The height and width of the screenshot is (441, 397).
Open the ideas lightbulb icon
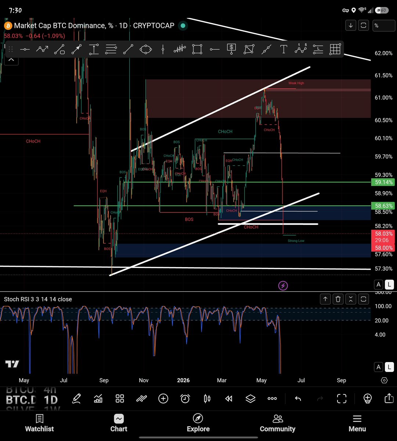(367, 398)
